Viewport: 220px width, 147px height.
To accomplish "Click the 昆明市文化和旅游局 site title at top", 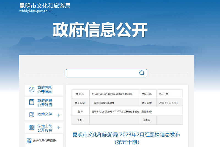I will pyautogui.click(x=45, y=5).
